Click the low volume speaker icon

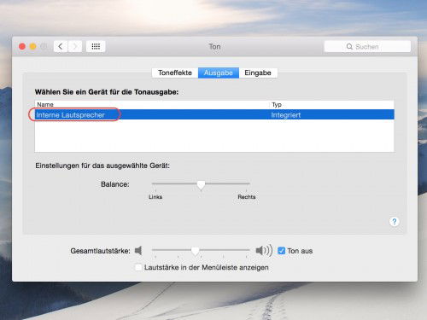click(x=138, y=251)
